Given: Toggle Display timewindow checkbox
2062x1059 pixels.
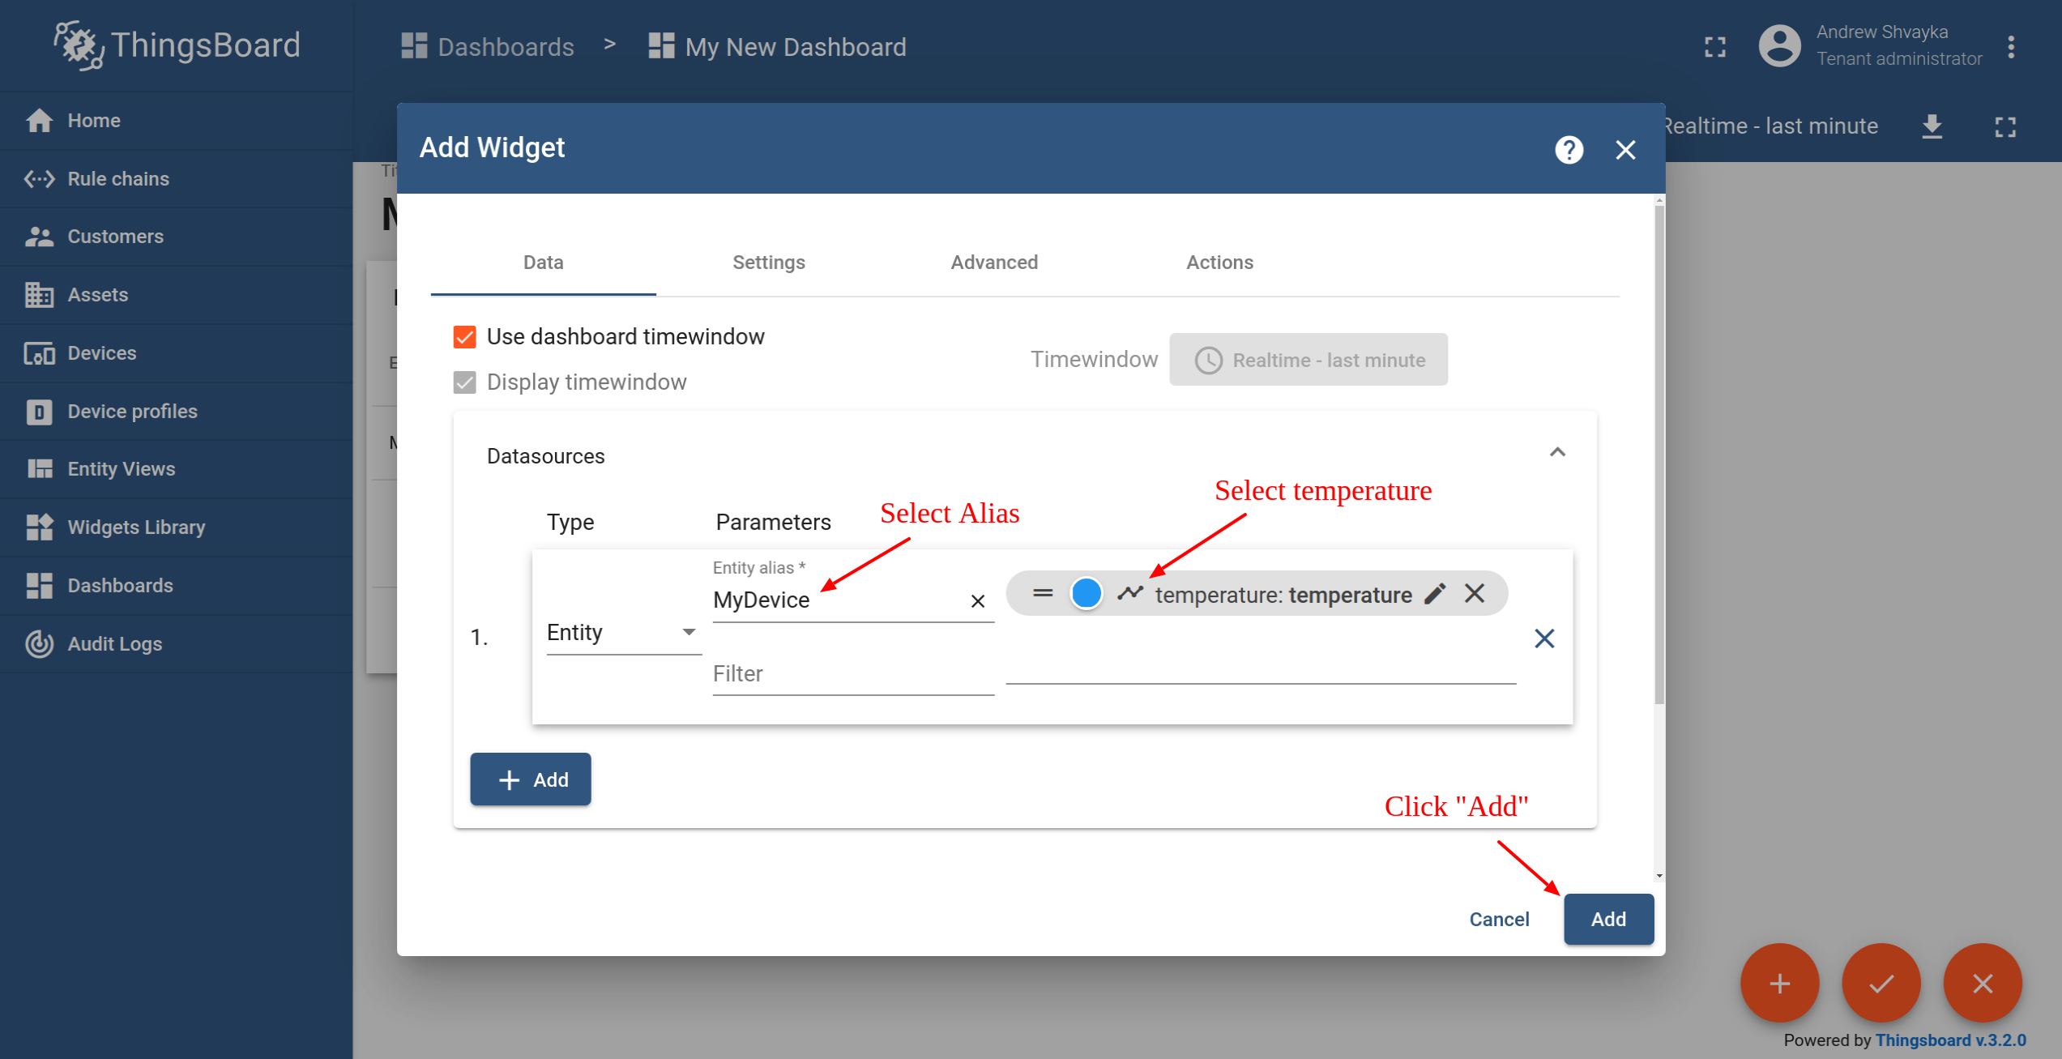Looking at the screenshot, I should [465, 382].
